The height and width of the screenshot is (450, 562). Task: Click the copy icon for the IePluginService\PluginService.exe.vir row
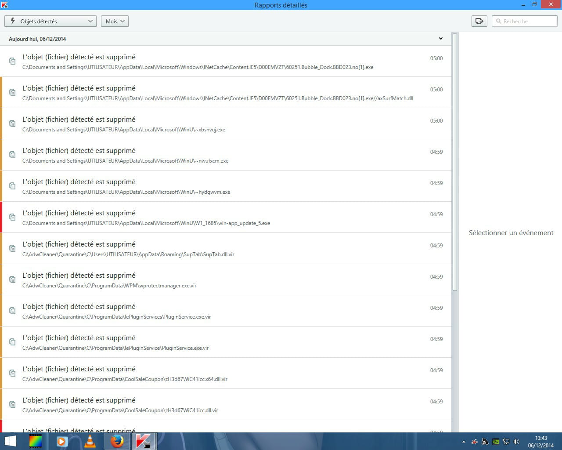[12, 342]
